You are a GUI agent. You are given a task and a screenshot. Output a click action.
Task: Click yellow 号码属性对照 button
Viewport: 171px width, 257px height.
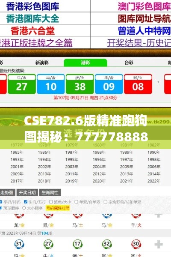coord(58,208)
